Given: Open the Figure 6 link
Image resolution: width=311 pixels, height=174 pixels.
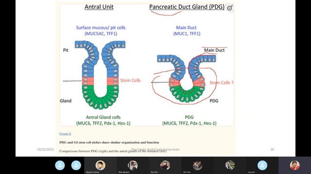Looking at the screenshot, I should pos(65,134).
